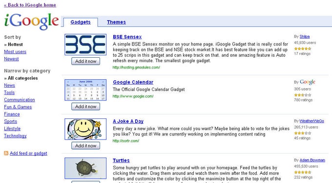
Task: Filter by Communication category
Action: [19, 99]
